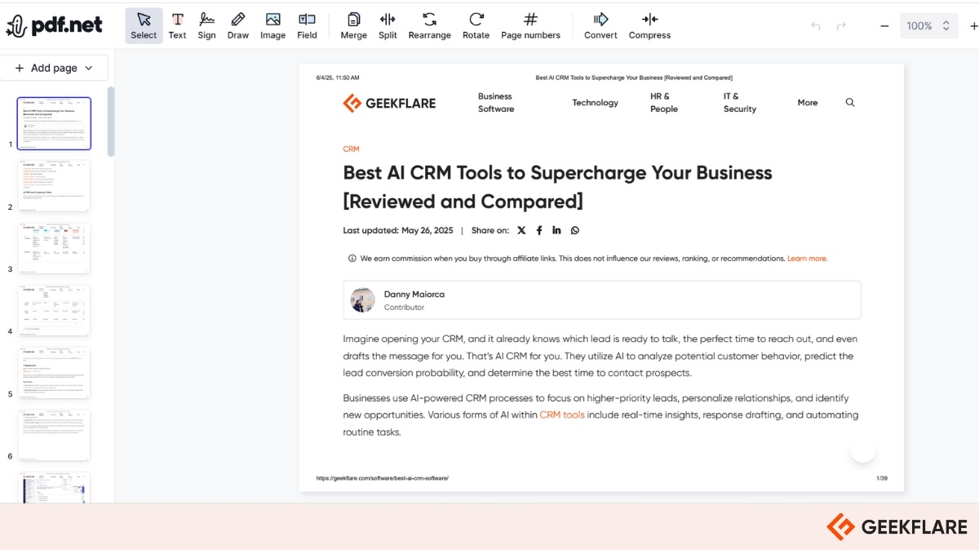Go to pdf.net home logo
The image size is (979, 550).
(54, 25)
